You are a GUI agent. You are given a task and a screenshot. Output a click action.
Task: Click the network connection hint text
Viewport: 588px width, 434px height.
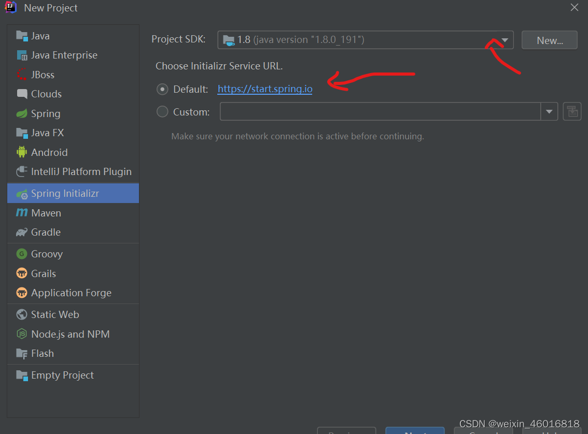coord(298,136)
